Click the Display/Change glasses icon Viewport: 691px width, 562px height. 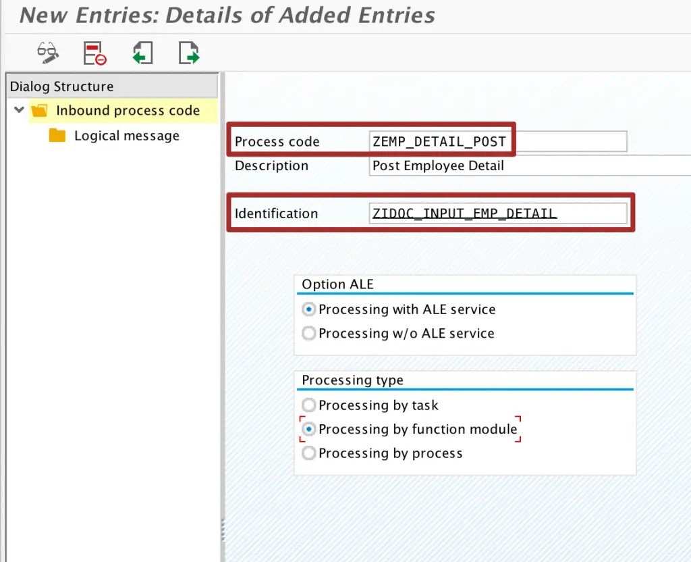tap(47, 53)
